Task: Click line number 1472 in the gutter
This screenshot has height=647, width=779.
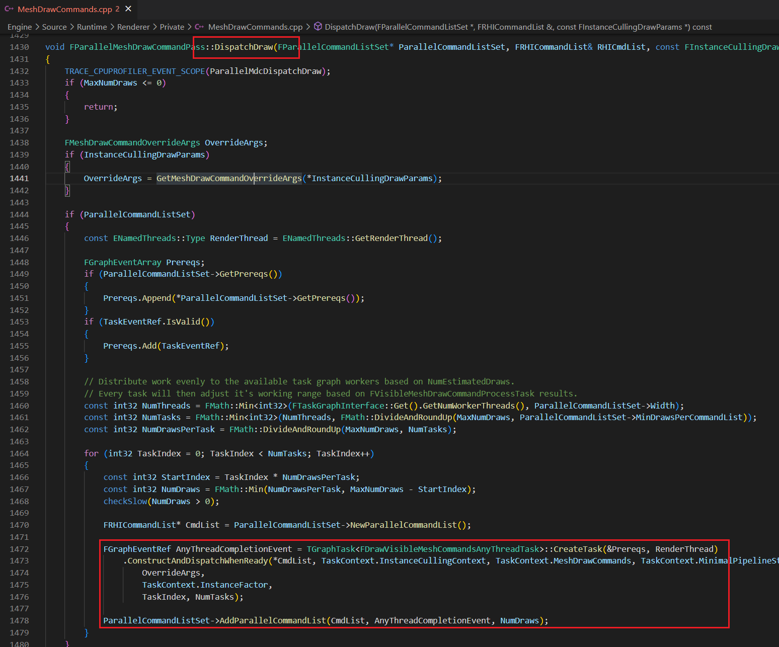Action: [19, 549]
